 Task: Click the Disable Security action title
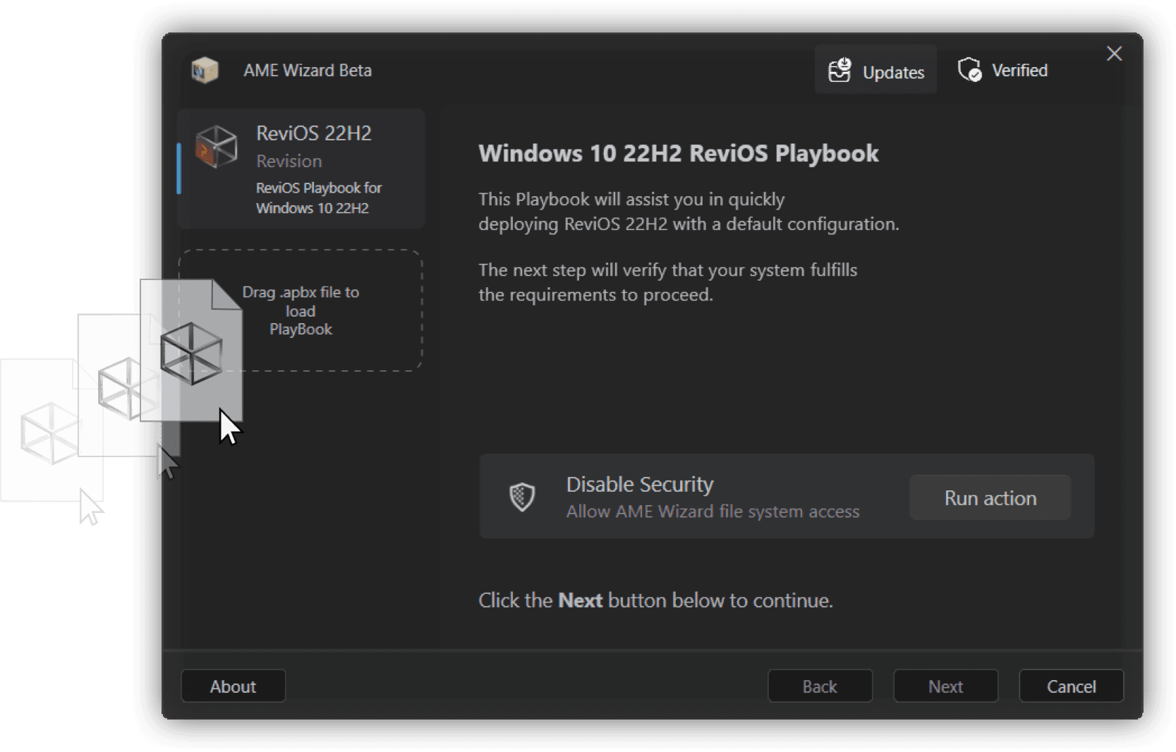pyautogui.click(x=639, y=485)
